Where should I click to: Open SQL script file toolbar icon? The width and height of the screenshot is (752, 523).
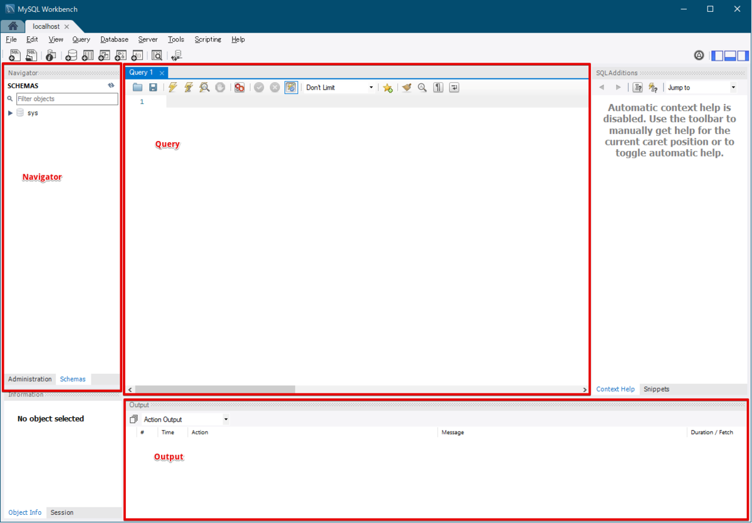[31, 56]
